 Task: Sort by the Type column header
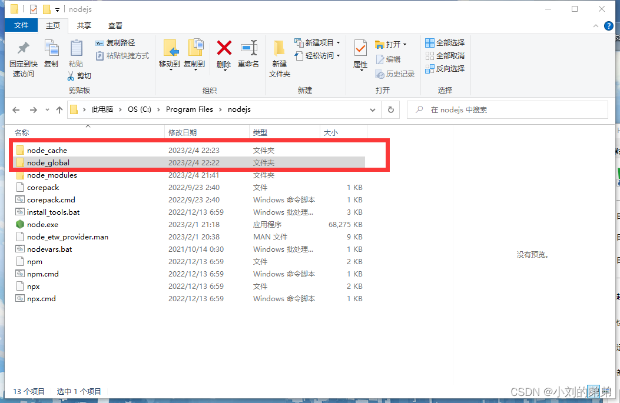pyautogui.click(x=284, y=132)
